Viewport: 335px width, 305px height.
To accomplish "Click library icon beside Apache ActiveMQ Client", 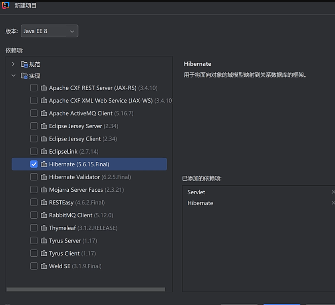I will click(x=44, y=113).
